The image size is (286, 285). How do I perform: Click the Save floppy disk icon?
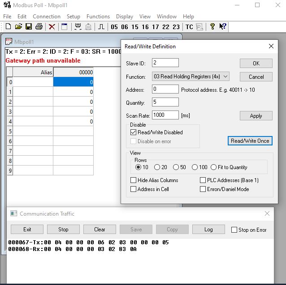click(x=29, y=26)
